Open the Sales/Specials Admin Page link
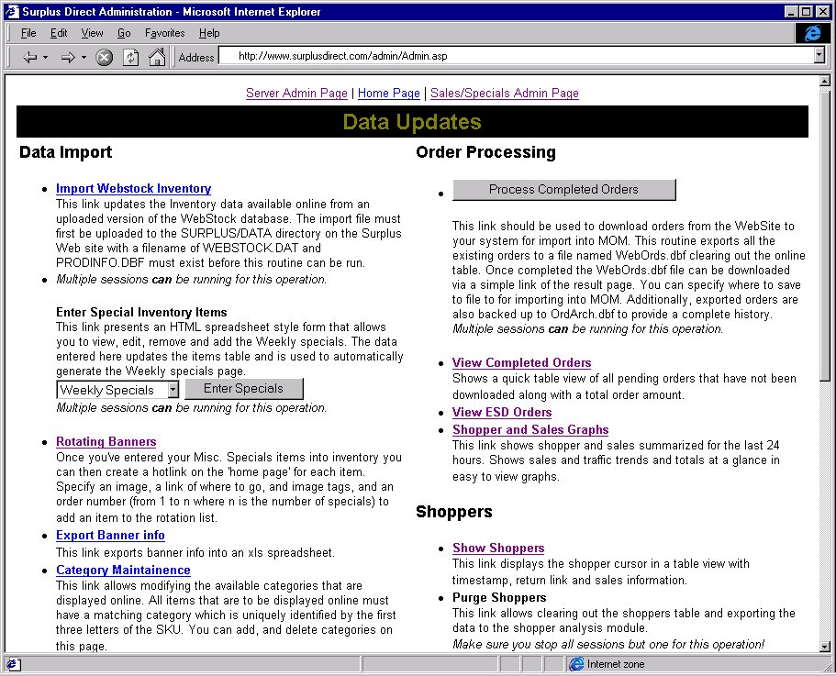 click(505, 94)
